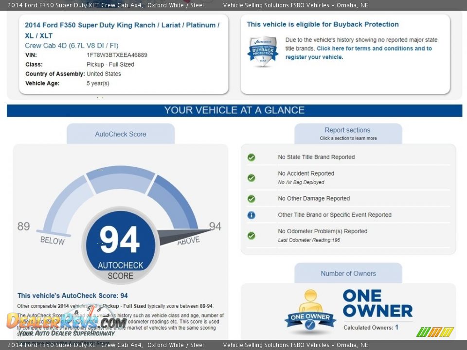Image resolution: width=467 pixels, height=350 pixels.
Task: Open No Accident Reported section
Action: click(306, 173)
